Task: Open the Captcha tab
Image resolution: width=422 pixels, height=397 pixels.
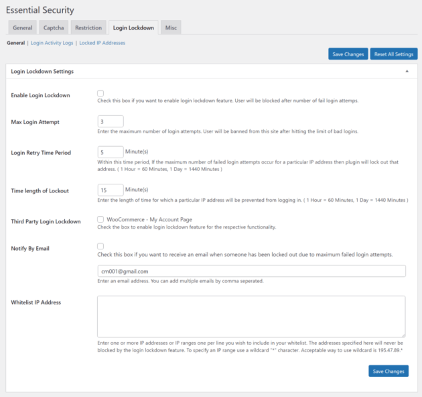Action: click(x=54, y=27)
